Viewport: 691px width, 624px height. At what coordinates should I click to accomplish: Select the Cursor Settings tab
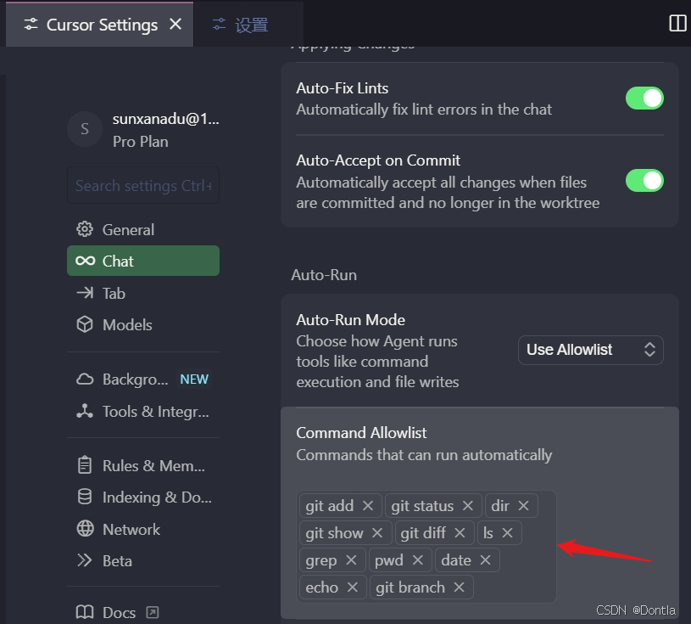click(99, 25)
